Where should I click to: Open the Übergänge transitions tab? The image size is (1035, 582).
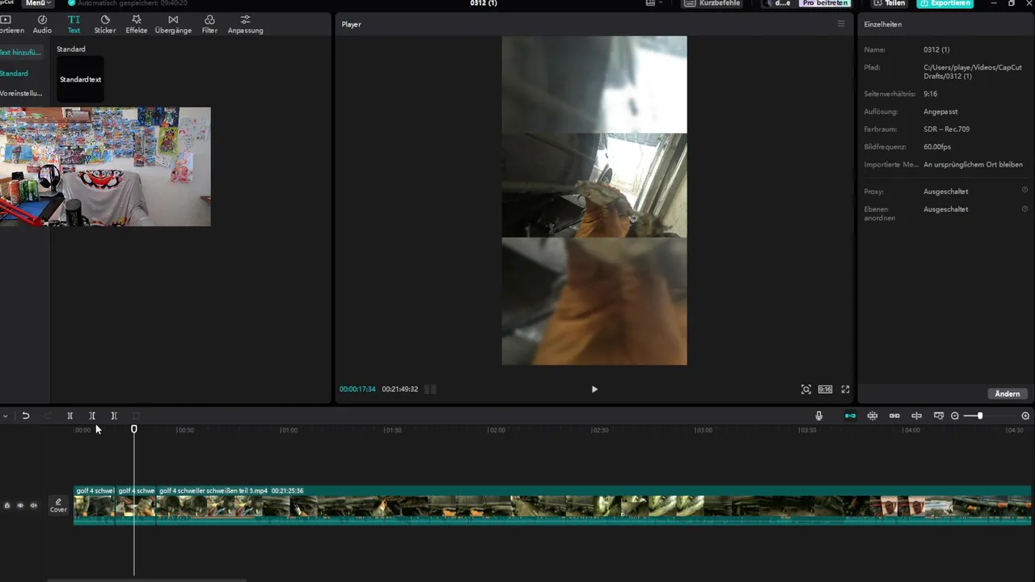(173, 24)
